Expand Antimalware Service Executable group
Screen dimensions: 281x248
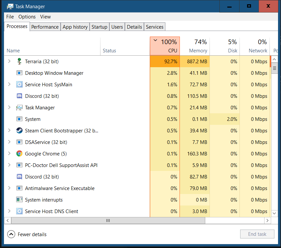click(x=9, y=188)
